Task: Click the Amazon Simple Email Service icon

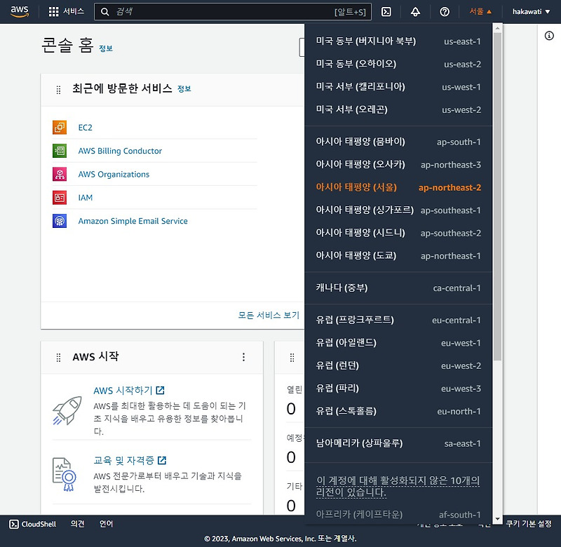Action: 58,220
